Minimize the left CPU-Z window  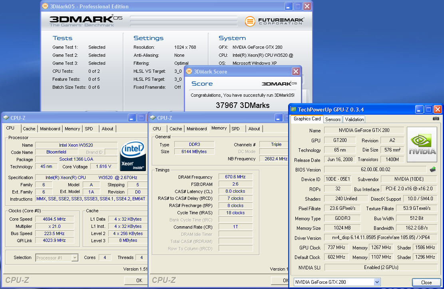[132, 118]
